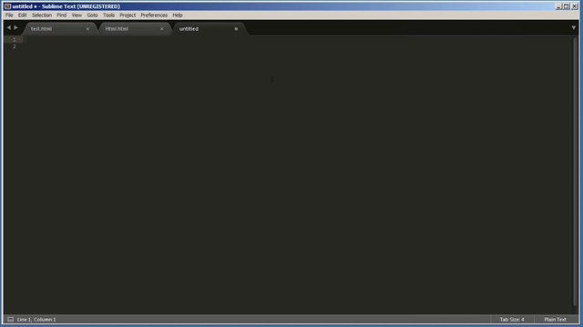The image size is (583, 327).
Task: Open the Help menu
Action: [178, 15]
